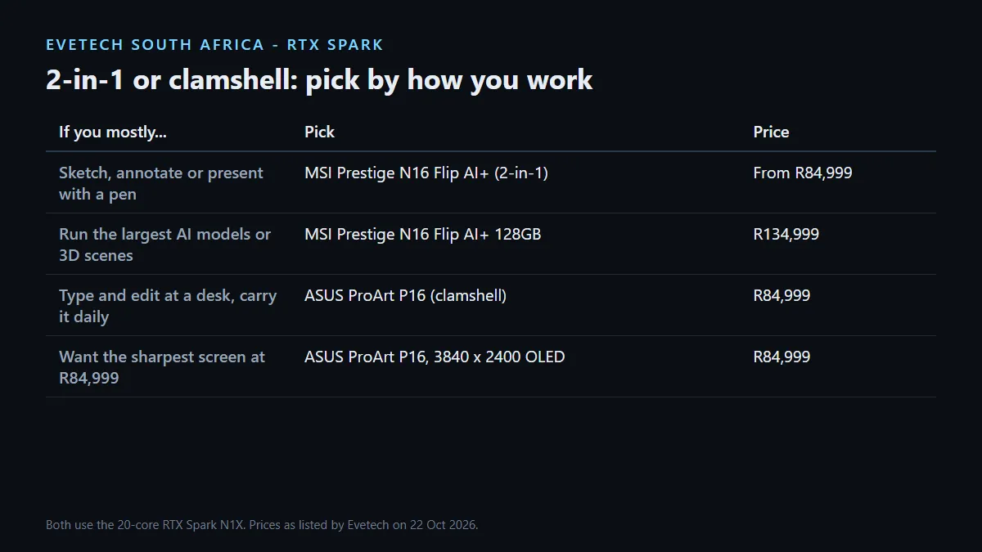Click 'Sketch, annotate or present with a pen'
The image size is (982, 552).
(x=161, y=183)
